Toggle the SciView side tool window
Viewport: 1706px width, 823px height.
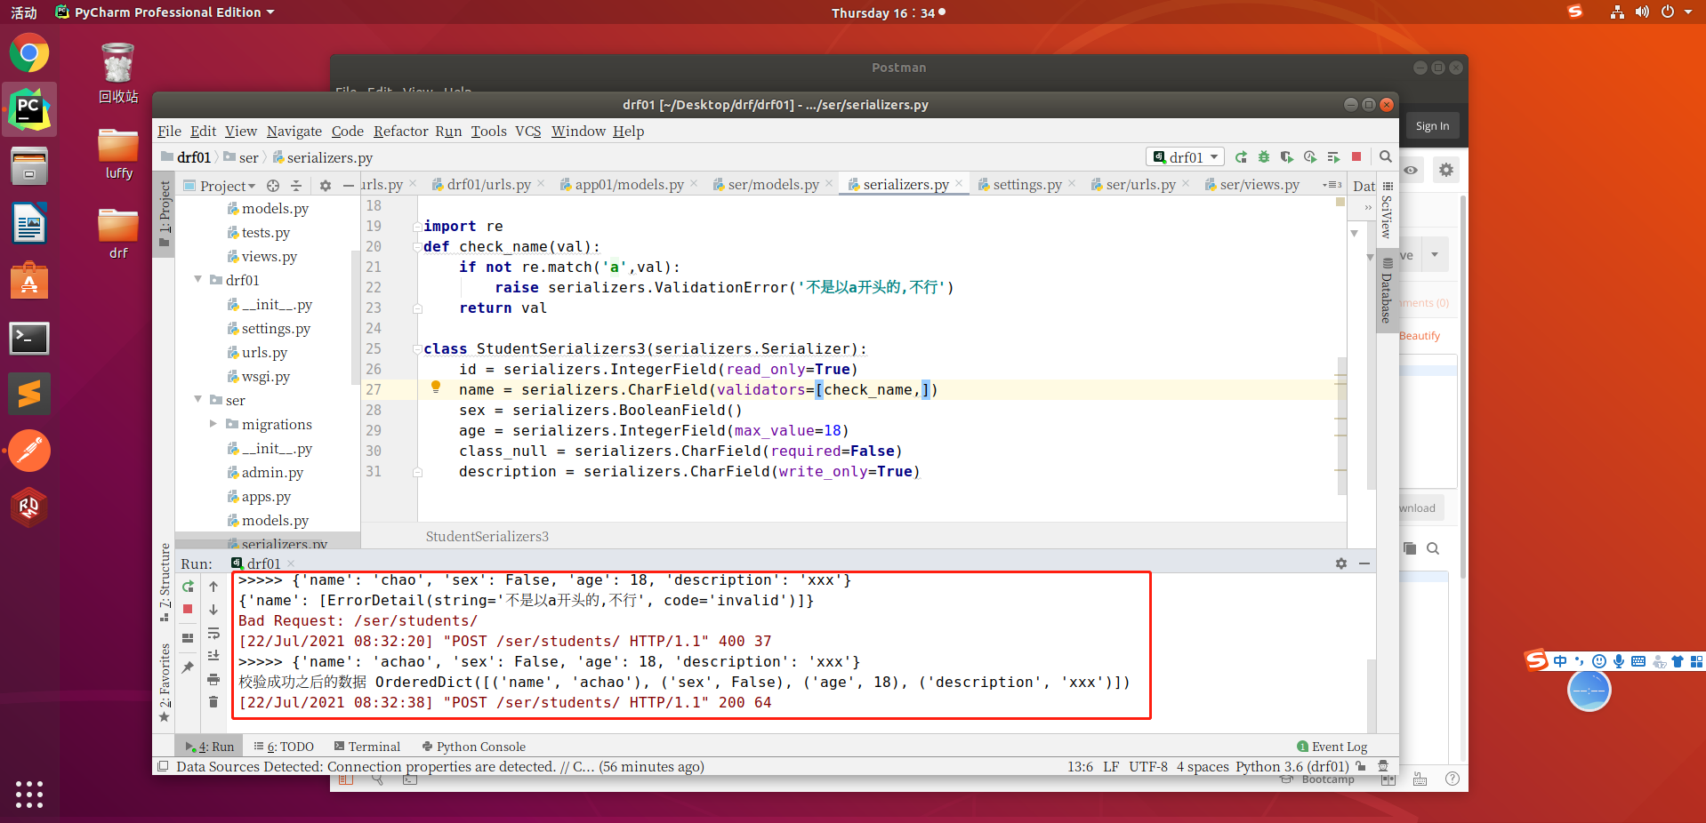pyautogui.click(x=1387, y=210)
